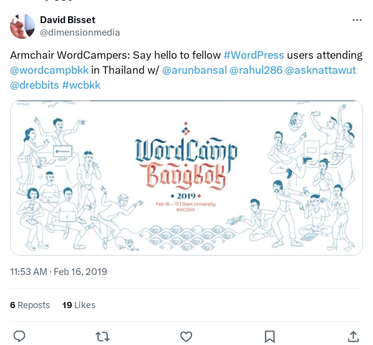Open the @wordcampbkk mention

[x=49, y=71]
